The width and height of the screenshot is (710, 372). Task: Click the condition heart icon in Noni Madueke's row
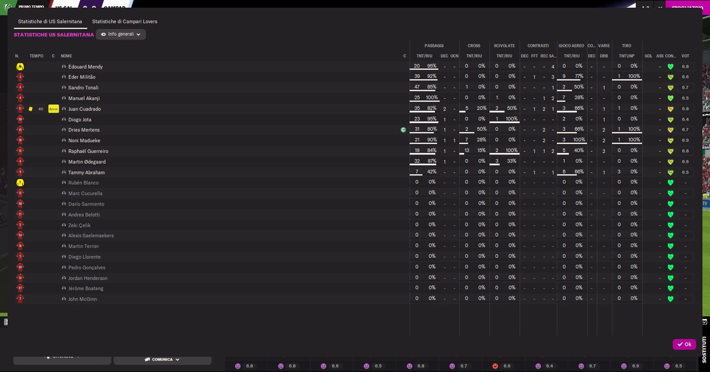[x=670, y=140]
